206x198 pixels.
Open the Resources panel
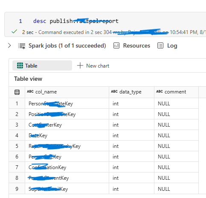[x=136, y=45]
